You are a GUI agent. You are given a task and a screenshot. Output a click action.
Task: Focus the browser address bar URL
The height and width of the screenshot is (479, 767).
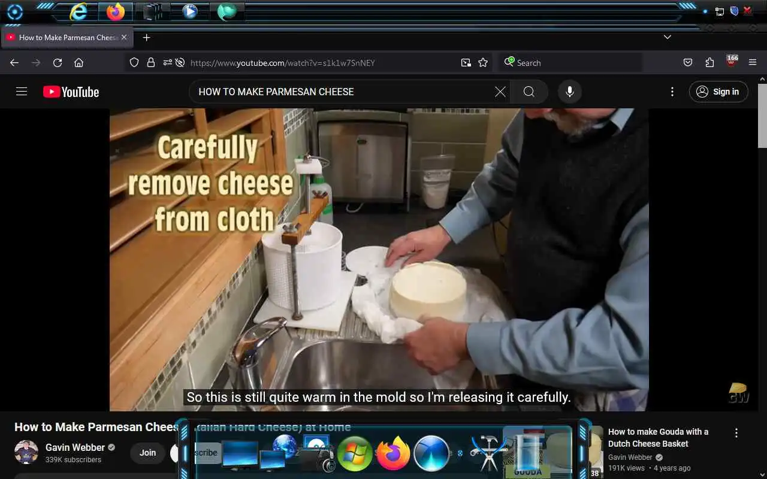pyautogui.click(x=282, y=63)
